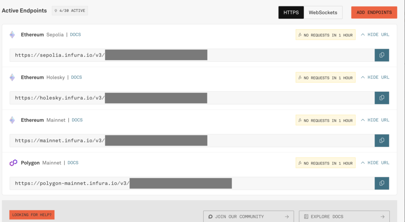Click the Polygon logo icon
This screenshot has height=222, width=405.
click(x=13, y=163)
